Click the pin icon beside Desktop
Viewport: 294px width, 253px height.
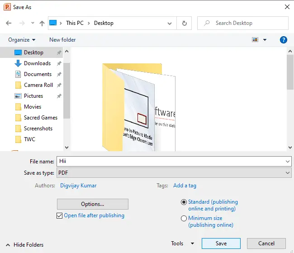tap(59, 53)
